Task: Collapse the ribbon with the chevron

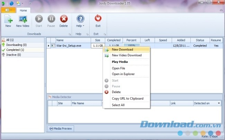Action: pos(221,10)
